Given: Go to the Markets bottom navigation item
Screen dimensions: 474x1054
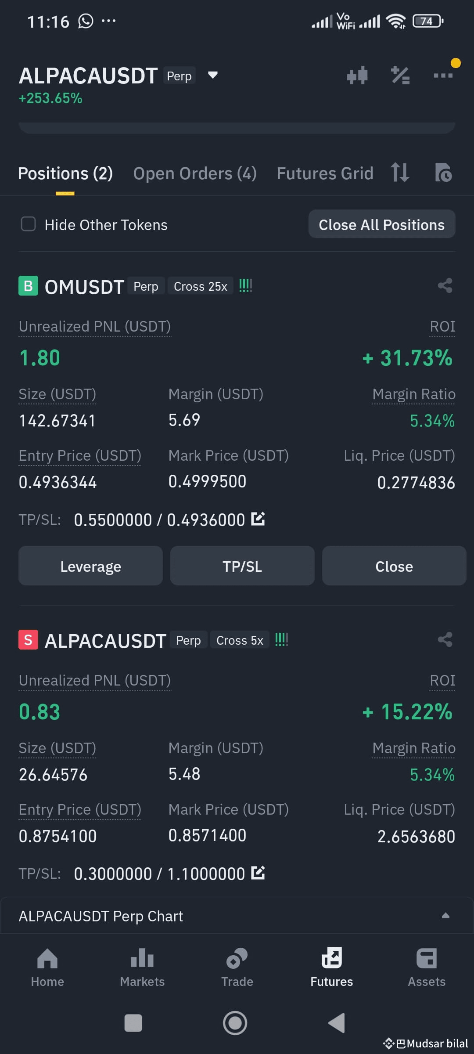Looking at the screenshot, I should coord(142,967).
